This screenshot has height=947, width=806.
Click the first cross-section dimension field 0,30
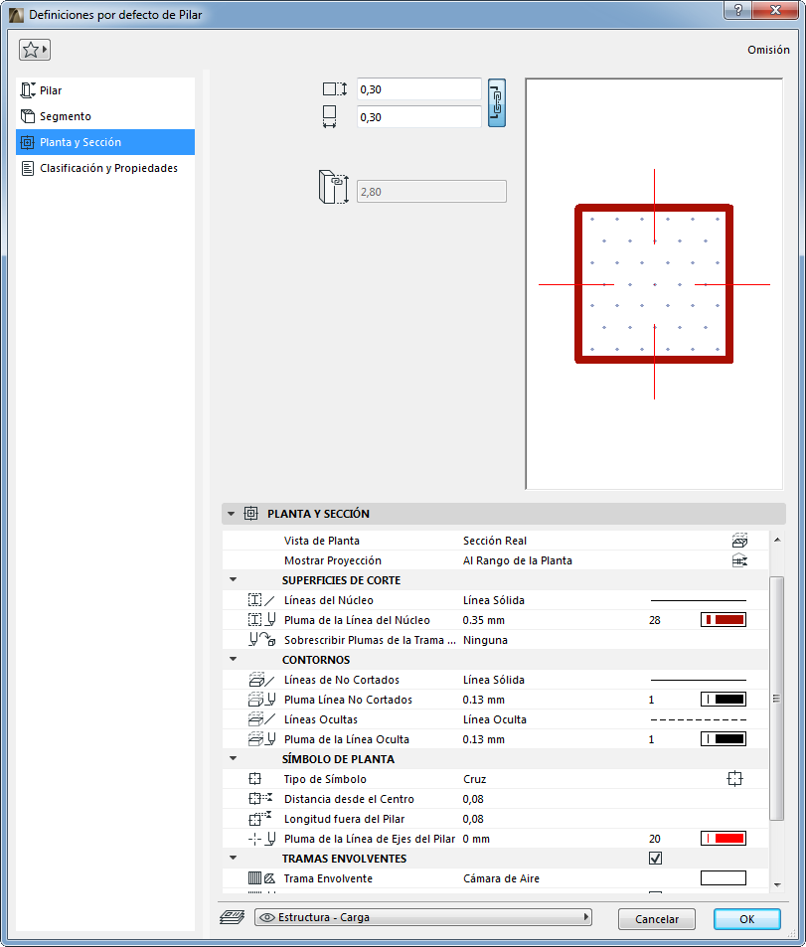click(418, 89)
